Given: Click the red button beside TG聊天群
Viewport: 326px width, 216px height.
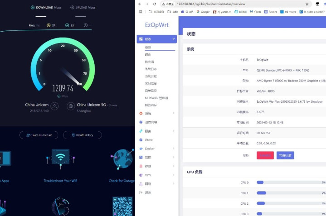Looking at the screenshot, I should (x=265, y=155).
